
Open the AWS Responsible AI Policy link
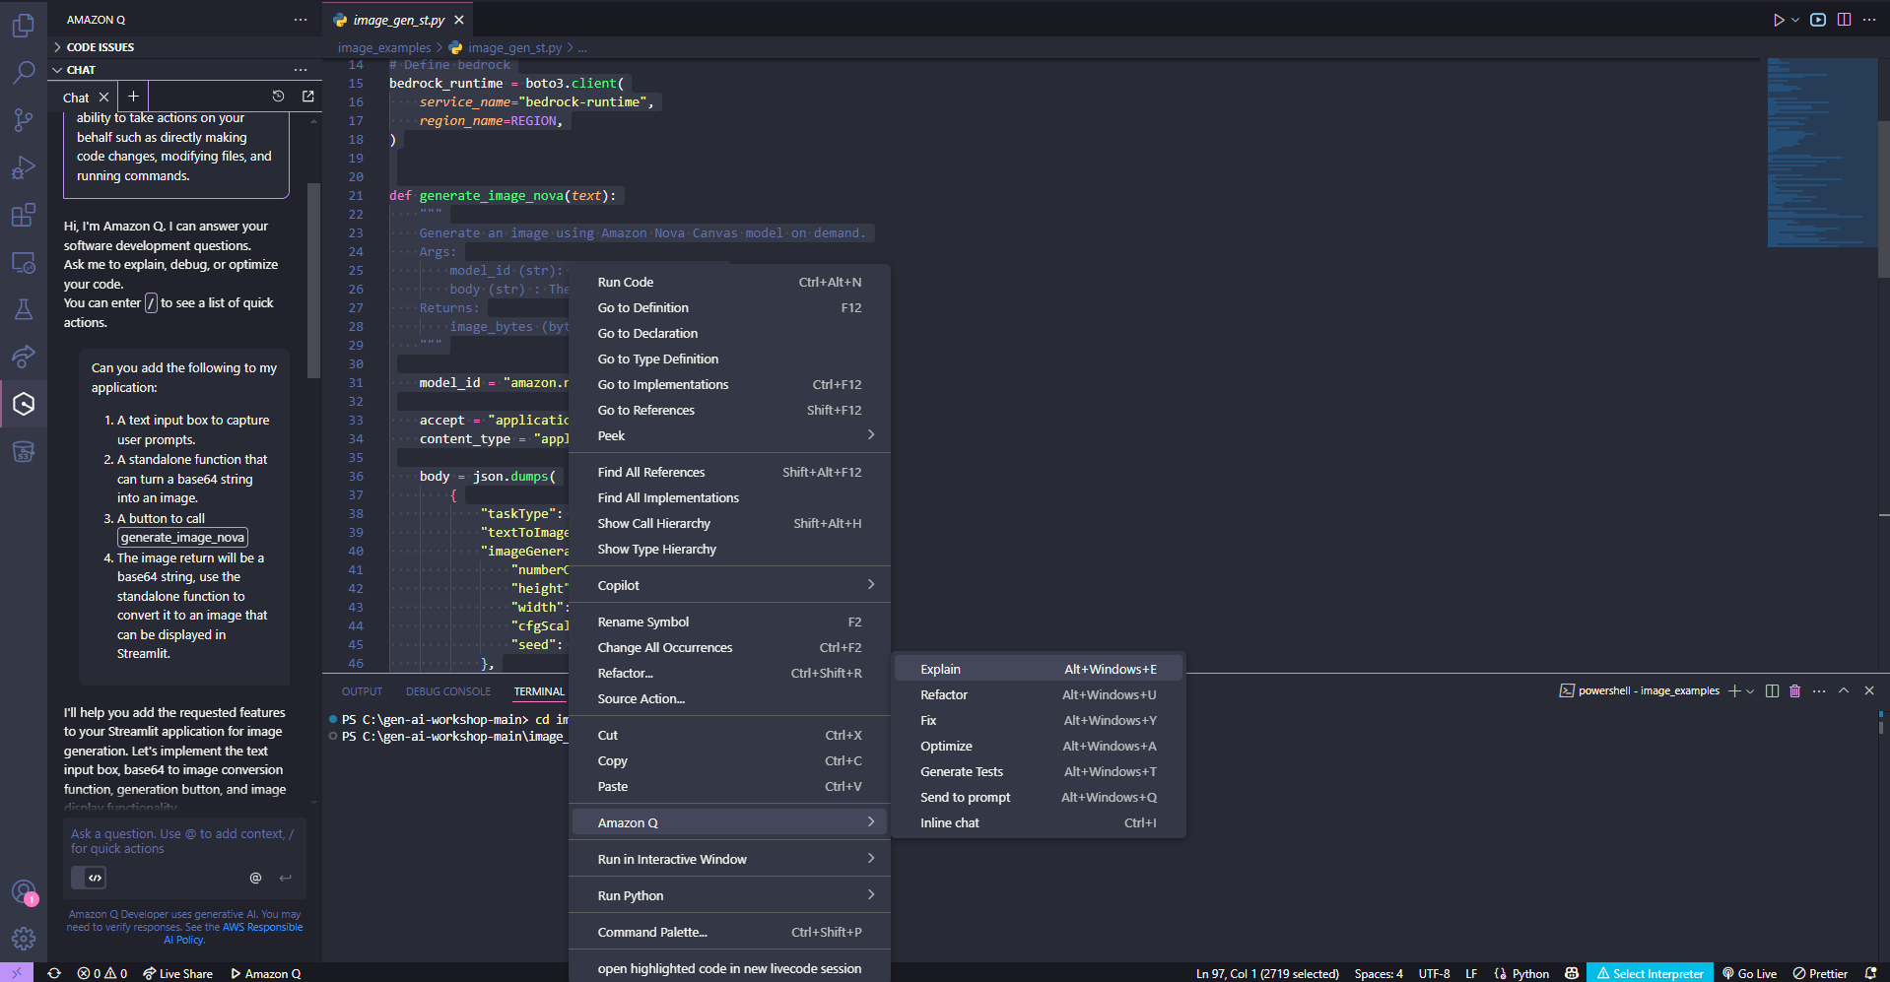[235, 933]
